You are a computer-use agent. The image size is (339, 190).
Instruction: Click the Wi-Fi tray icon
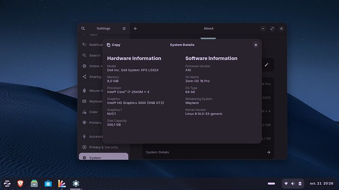[x=286, y=184]
